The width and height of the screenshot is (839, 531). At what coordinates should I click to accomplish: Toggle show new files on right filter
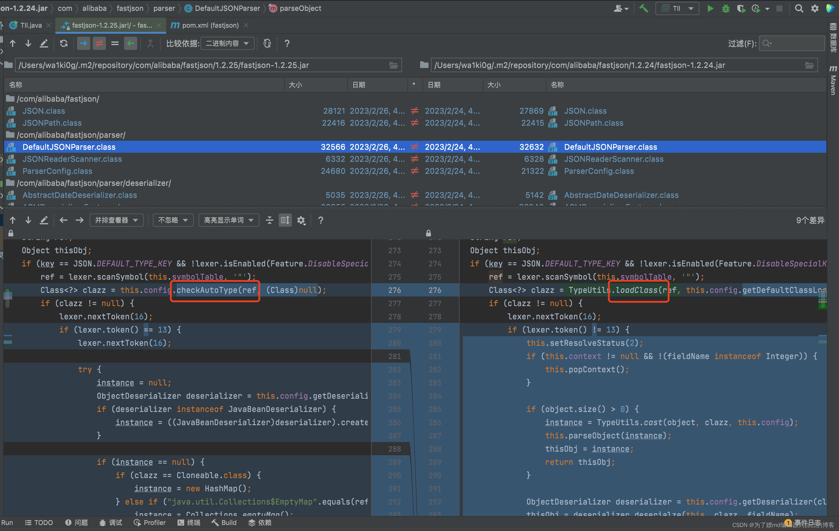click(x=131, y=44)
